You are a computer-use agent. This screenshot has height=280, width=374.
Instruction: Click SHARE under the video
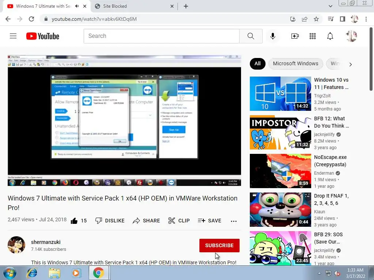pos(146,221)
